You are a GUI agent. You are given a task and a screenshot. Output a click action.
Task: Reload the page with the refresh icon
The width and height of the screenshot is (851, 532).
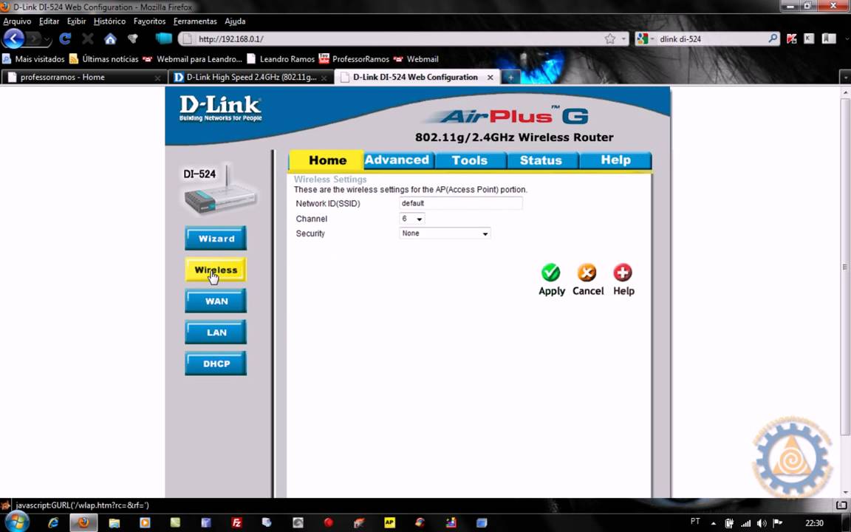click(x=65, y=38)
